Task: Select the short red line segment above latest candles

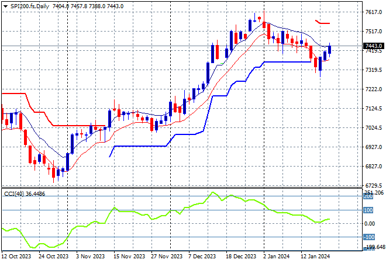Action: click(322, 23)
